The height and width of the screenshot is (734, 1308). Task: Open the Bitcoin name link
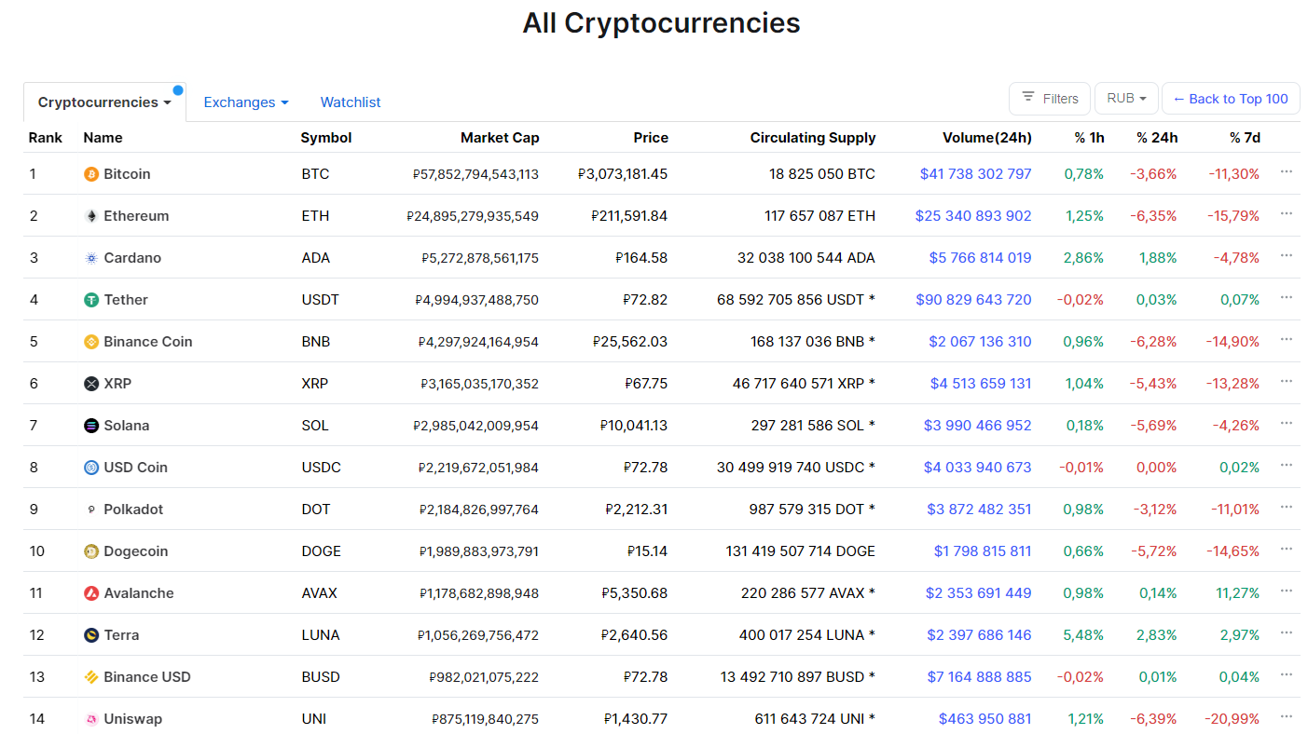pos(127,174)
